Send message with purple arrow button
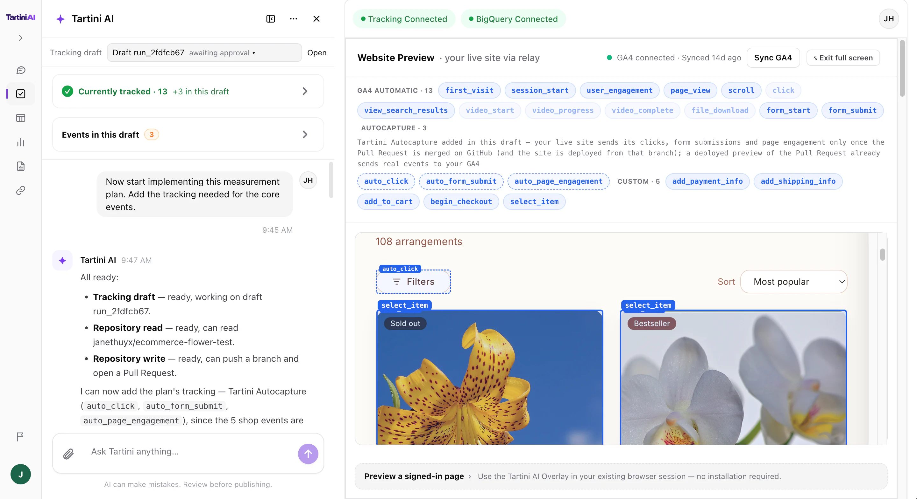The height and width of the screenshot is (499, 917). [308, 454]
